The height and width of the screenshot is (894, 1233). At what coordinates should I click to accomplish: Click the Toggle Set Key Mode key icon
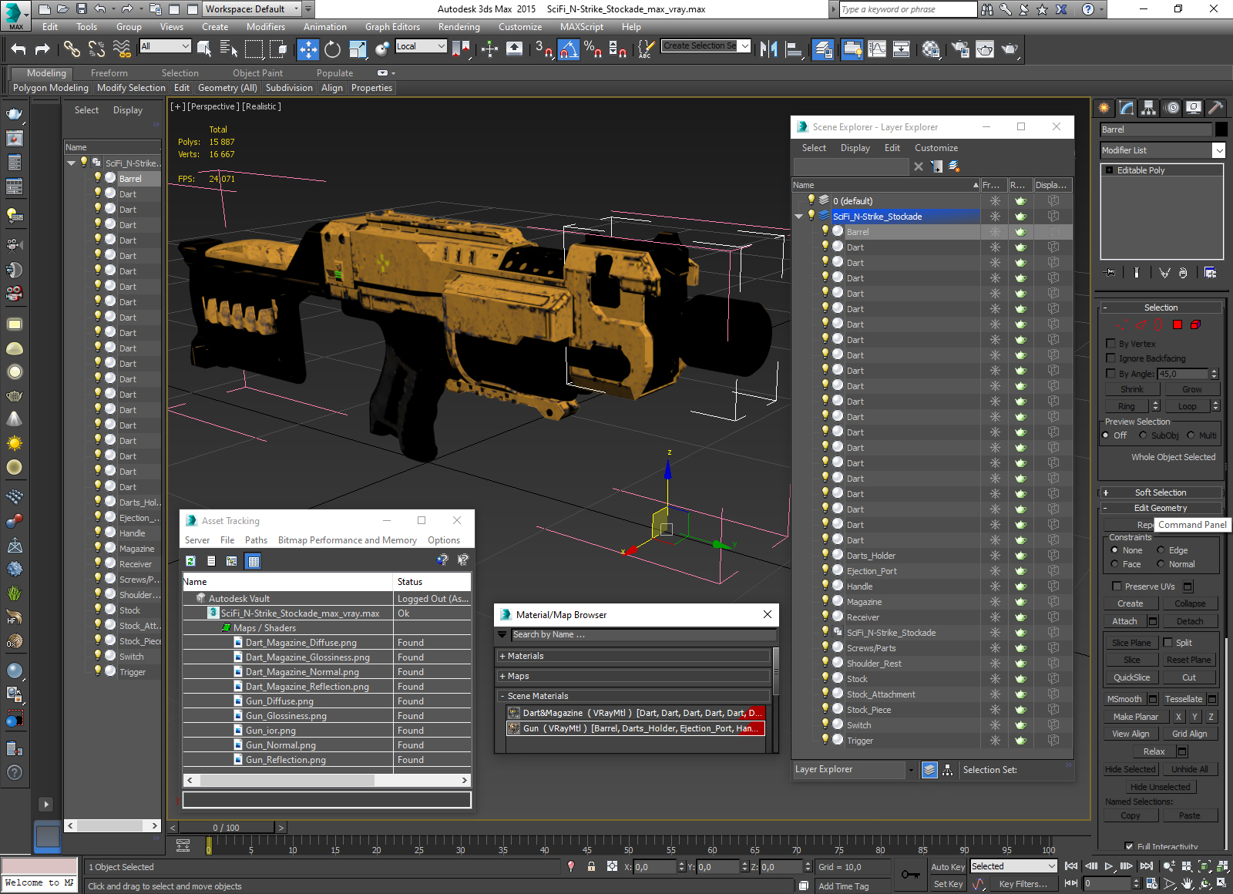[910, 875]
